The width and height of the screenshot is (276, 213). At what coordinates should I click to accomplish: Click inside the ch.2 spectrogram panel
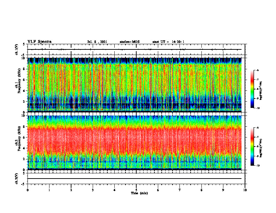[135, 143]
